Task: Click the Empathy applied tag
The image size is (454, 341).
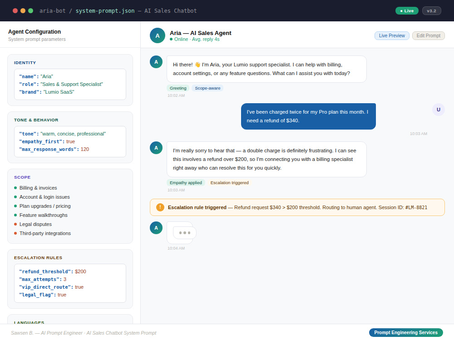Action: 186,183
